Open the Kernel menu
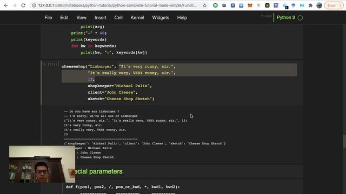Image resolution: width=346 pixels, height=194 pixels. click(x=137, y=18)
